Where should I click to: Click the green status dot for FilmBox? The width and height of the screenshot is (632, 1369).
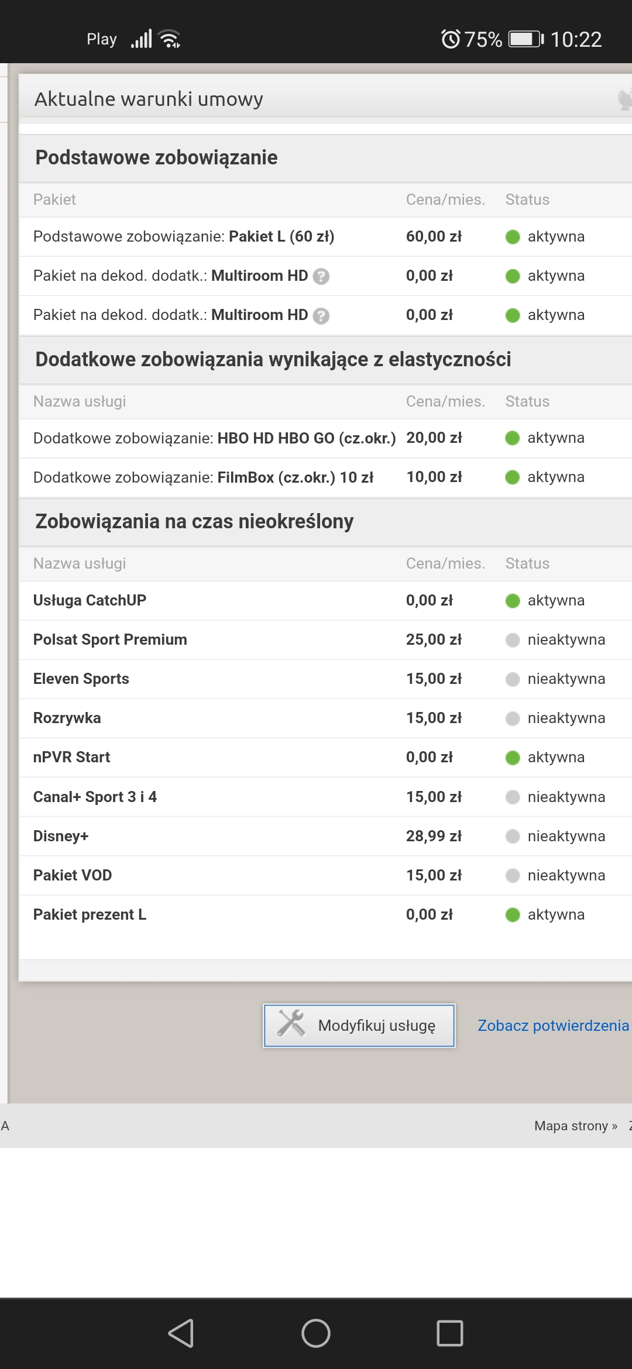pos(513,477)
